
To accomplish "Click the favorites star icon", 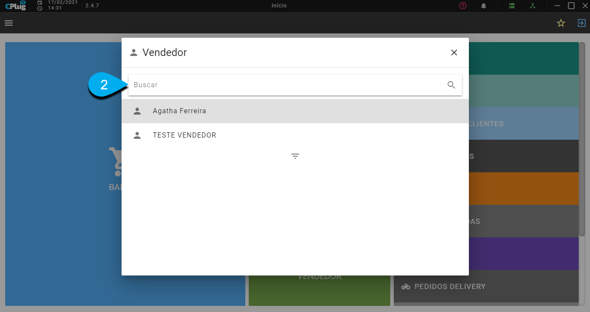I will coord(561,23).
